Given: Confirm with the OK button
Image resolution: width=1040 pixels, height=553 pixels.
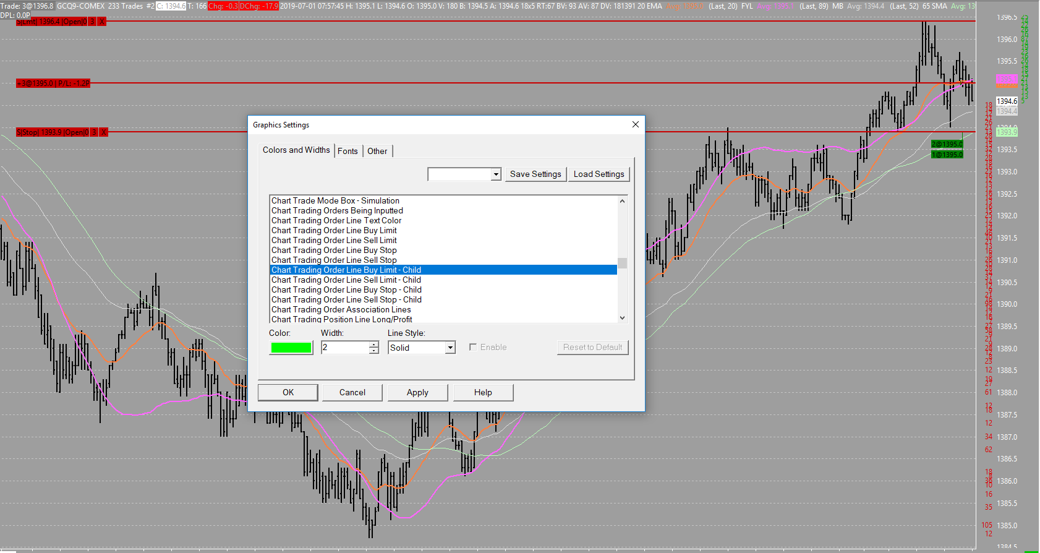Looking at the screenshot, I should tap(288, 393).
